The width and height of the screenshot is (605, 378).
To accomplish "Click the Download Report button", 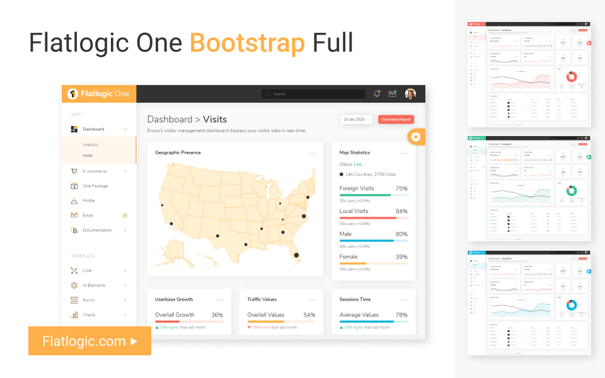I will [x=396, y=119].
